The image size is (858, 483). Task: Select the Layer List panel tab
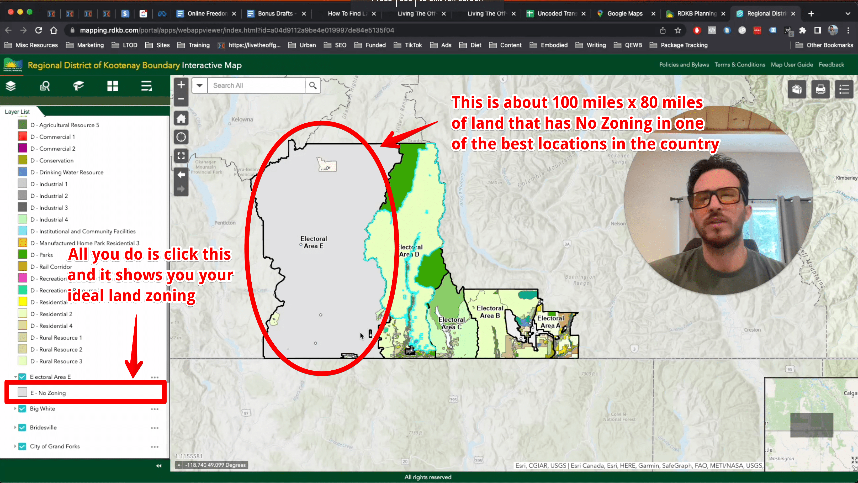pyautogui.click(x=17, y=112)
